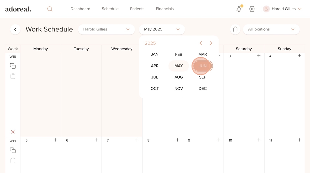Add shift on Monday 5 plus icon
Image resolution: width=310 pixels, height=173 pixels.
(56, 140)
